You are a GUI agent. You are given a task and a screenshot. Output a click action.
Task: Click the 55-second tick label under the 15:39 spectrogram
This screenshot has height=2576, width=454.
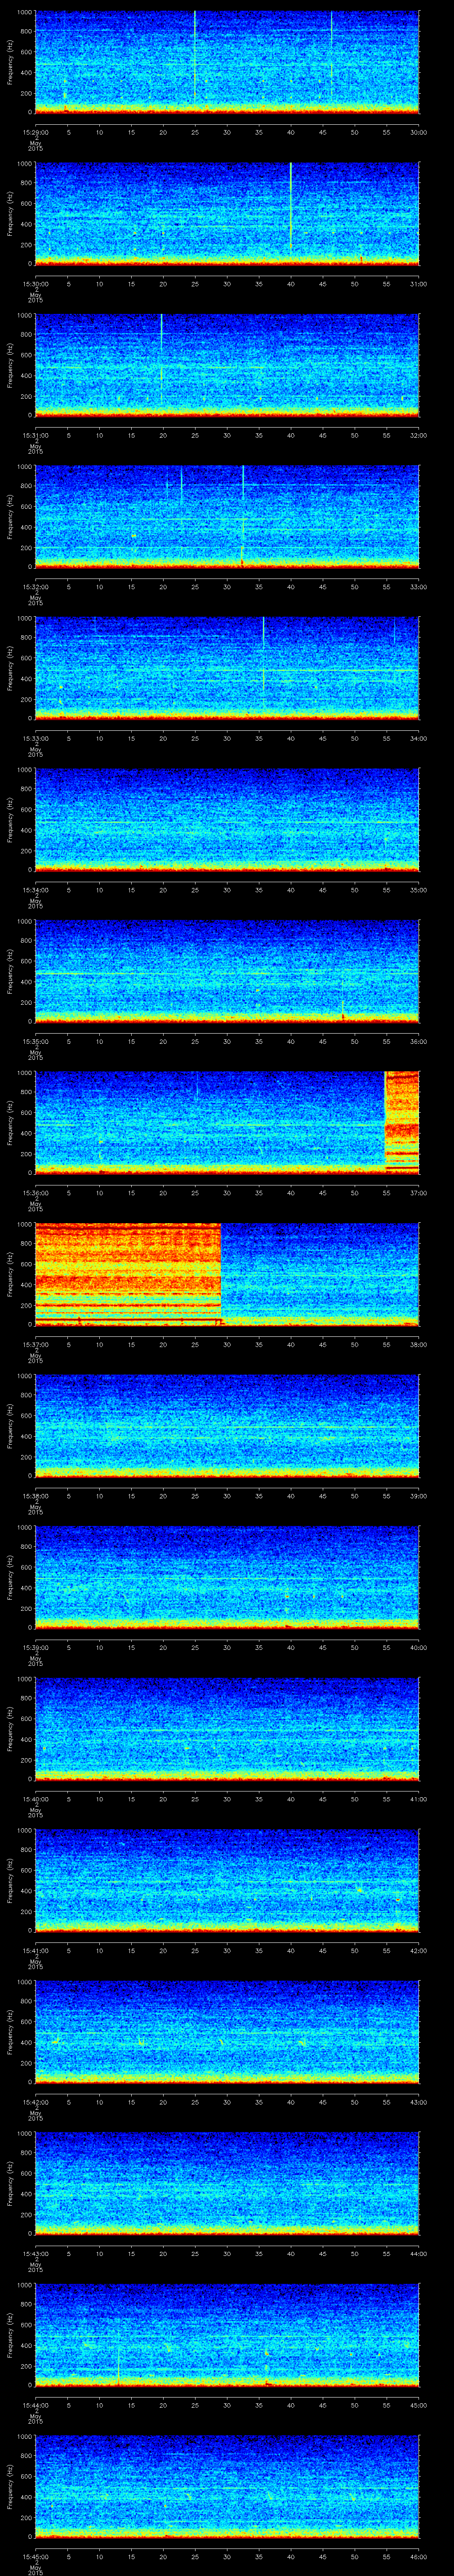point(386,1648)
